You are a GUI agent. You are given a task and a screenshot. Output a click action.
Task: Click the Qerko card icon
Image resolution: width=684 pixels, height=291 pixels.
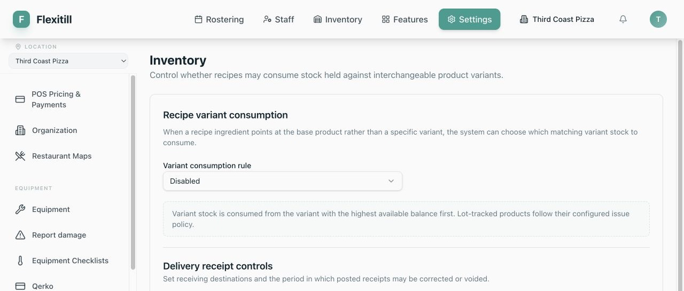click(x=20, y=286)
